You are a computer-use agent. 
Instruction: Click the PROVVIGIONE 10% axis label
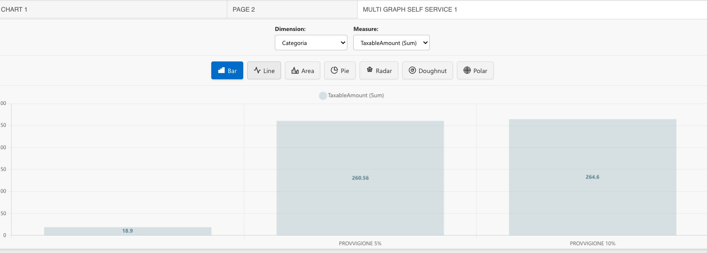point(593,243)
